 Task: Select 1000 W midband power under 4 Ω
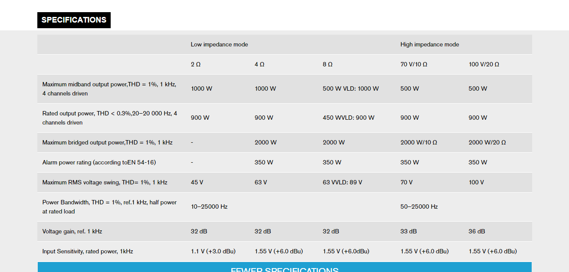tap(265, 89)
